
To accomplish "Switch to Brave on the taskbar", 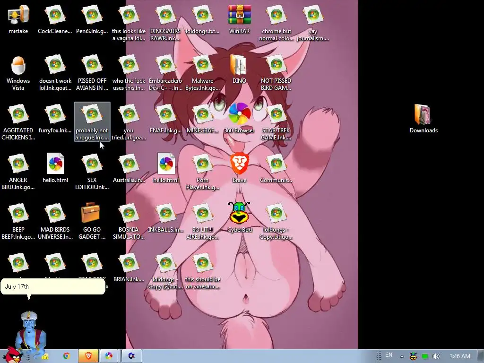I will click(88, 356).
